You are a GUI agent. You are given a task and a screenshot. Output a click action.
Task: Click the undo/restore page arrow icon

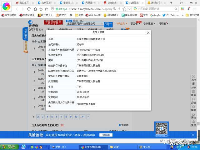[41, 9]
